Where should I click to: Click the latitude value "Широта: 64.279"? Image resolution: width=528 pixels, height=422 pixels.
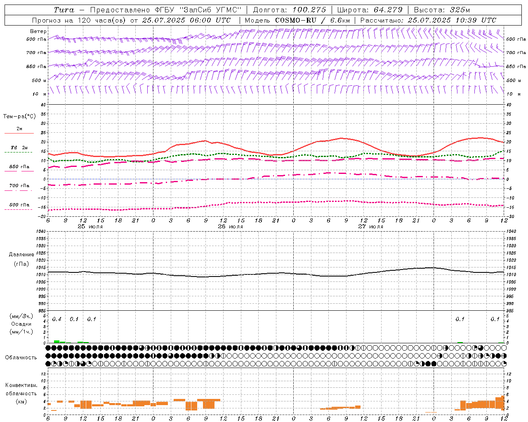click(370, 10)
